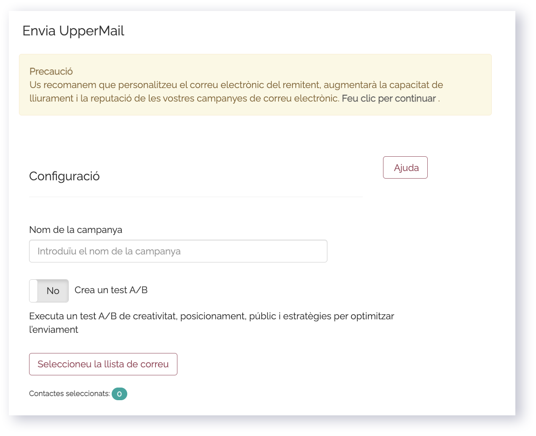Click the campaign name input field
The width and height of the screenshot is (536, 436).
coord(178,251)
